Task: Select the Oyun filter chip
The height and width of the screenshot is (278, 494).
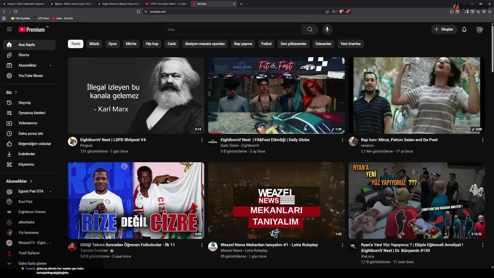Action: point(112,44)
